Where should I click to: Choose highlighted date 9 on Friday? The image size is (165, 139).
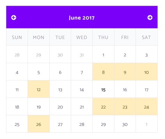coord(125,72)
